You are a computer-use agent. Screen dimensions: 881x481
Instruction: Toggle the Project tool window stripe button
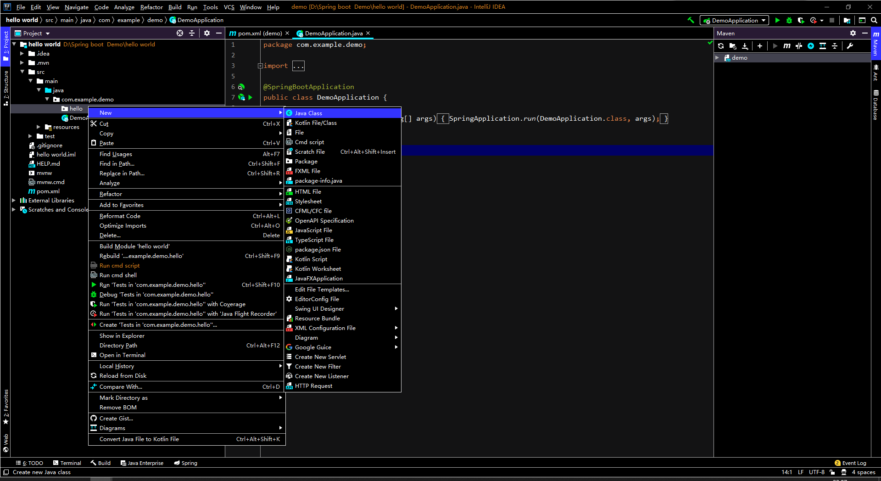[x=6, y=45]
